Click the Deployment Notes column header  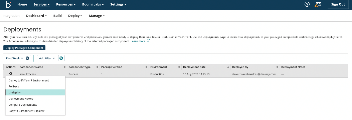(x=293, y=67)
